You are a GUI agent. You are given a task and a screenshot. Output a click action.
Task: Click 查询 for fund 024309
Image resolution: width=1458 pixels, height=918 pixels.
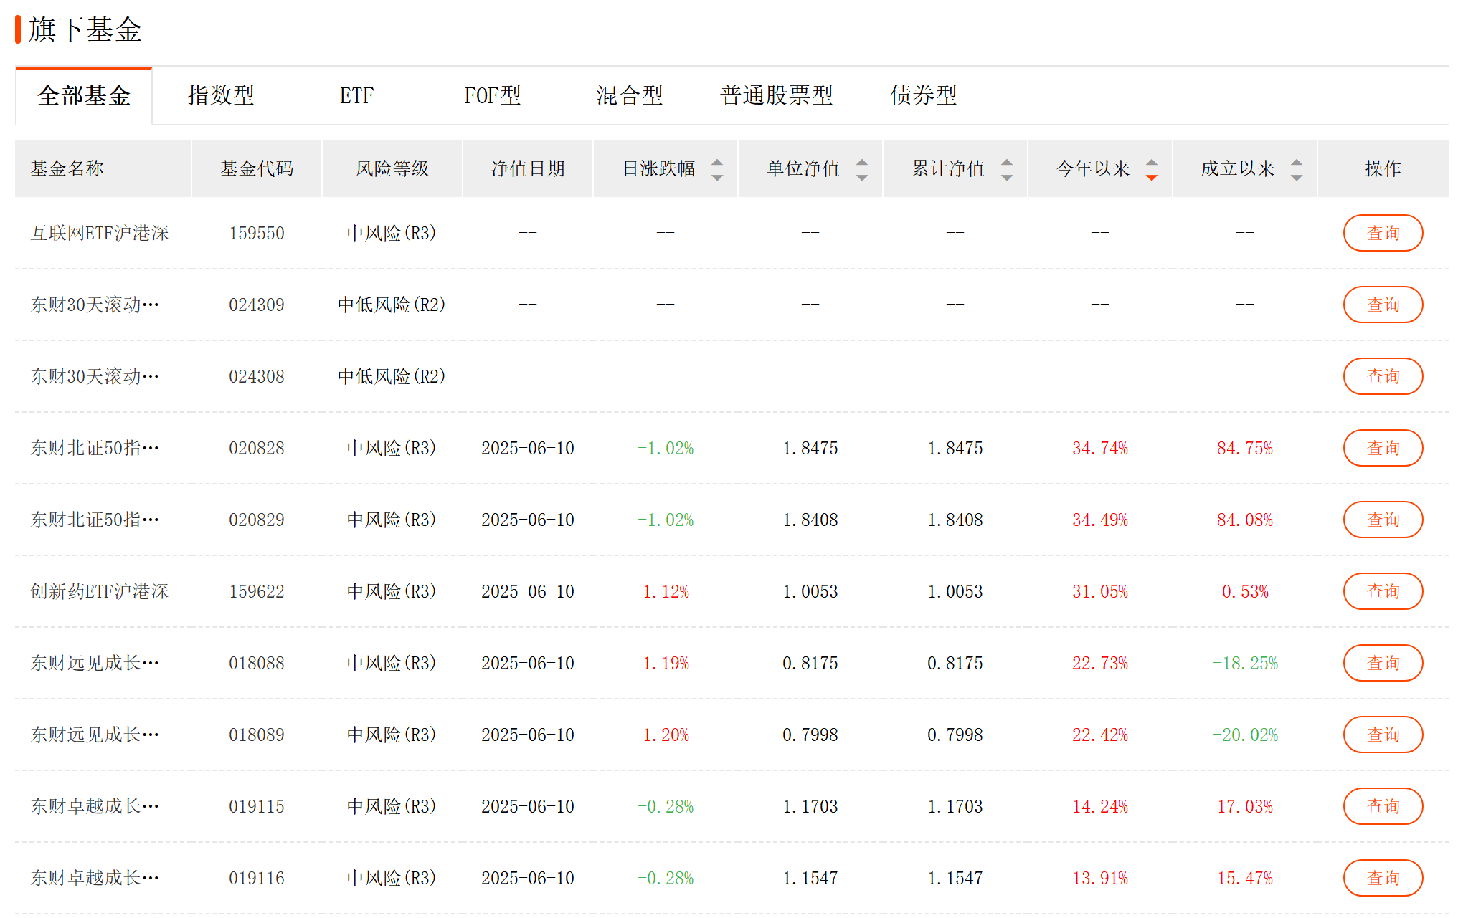1383,305
